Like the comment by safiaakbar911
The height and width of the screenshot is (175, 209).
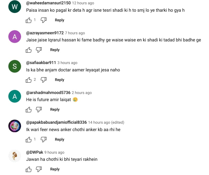(29, 80)
